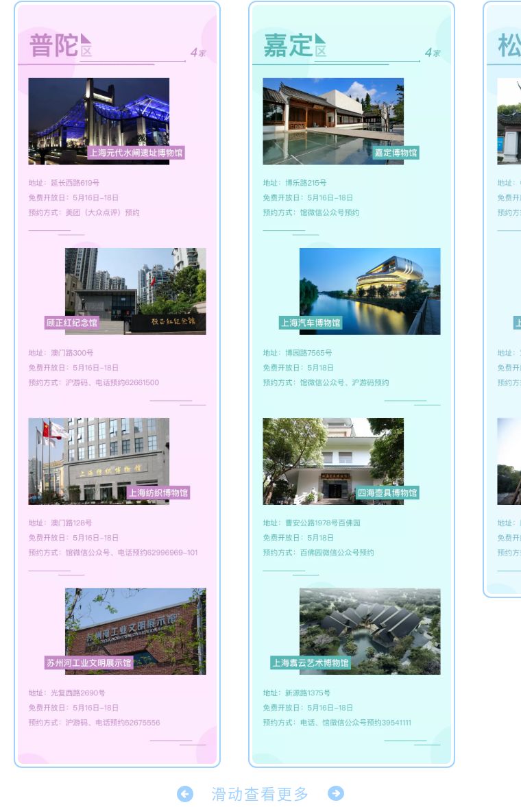
Task: Click the 上海元代水闸遗址博物馆 name label
Action: click(136, 153)
